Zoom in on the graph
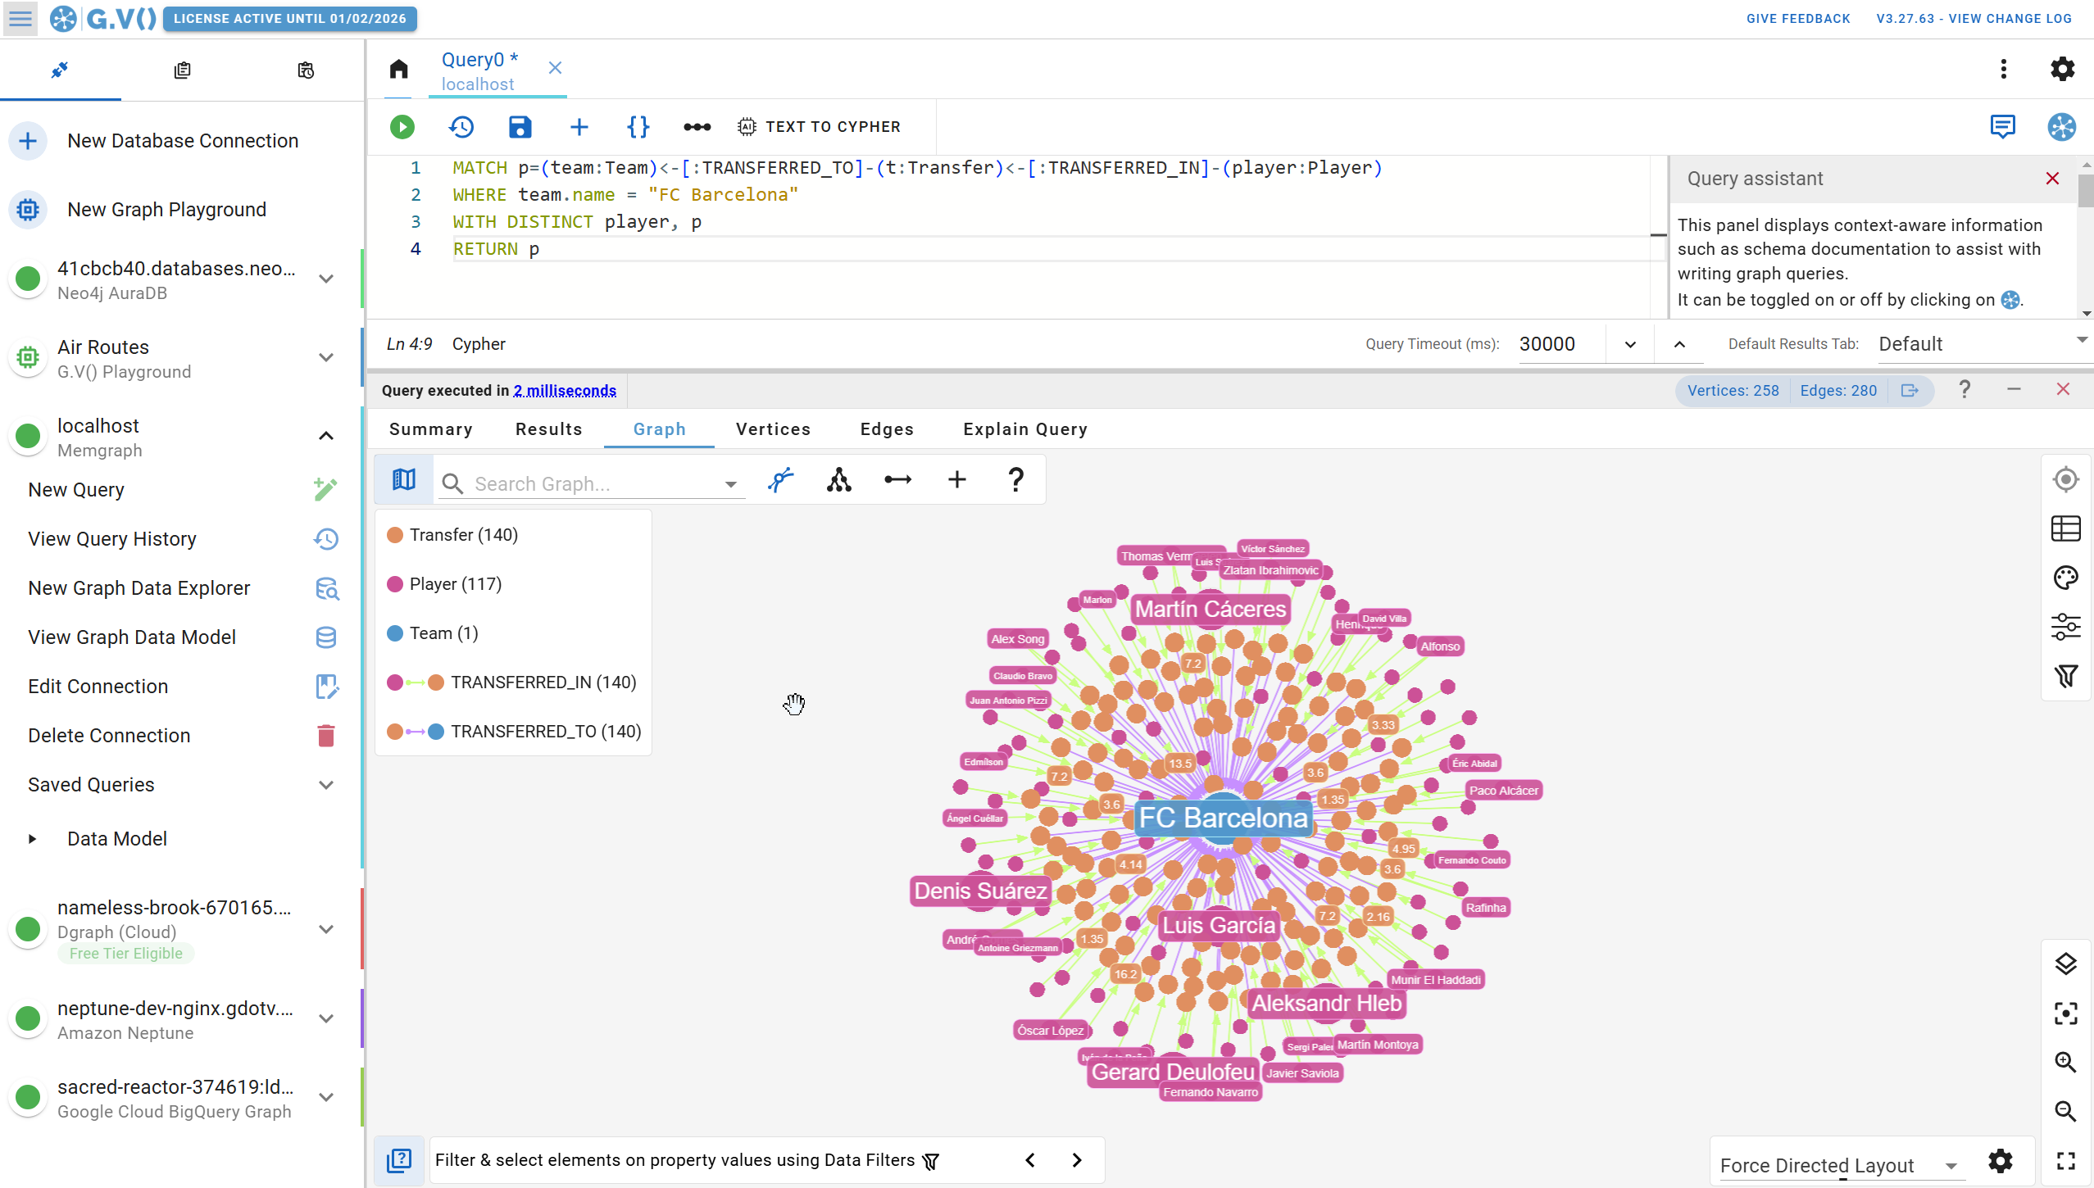Screen dimensions: 2094x1188 pos(2066,1063)
